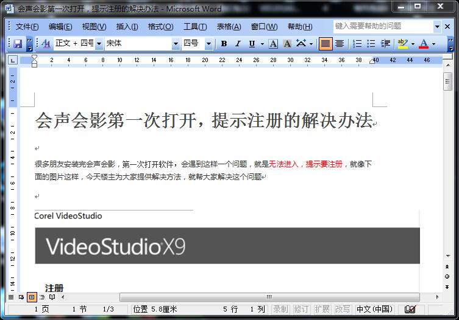Image resolution: width=459 pixels, height=320 pixels.
Task: Open the 表格(A) menu
Action: click(229, 27)
